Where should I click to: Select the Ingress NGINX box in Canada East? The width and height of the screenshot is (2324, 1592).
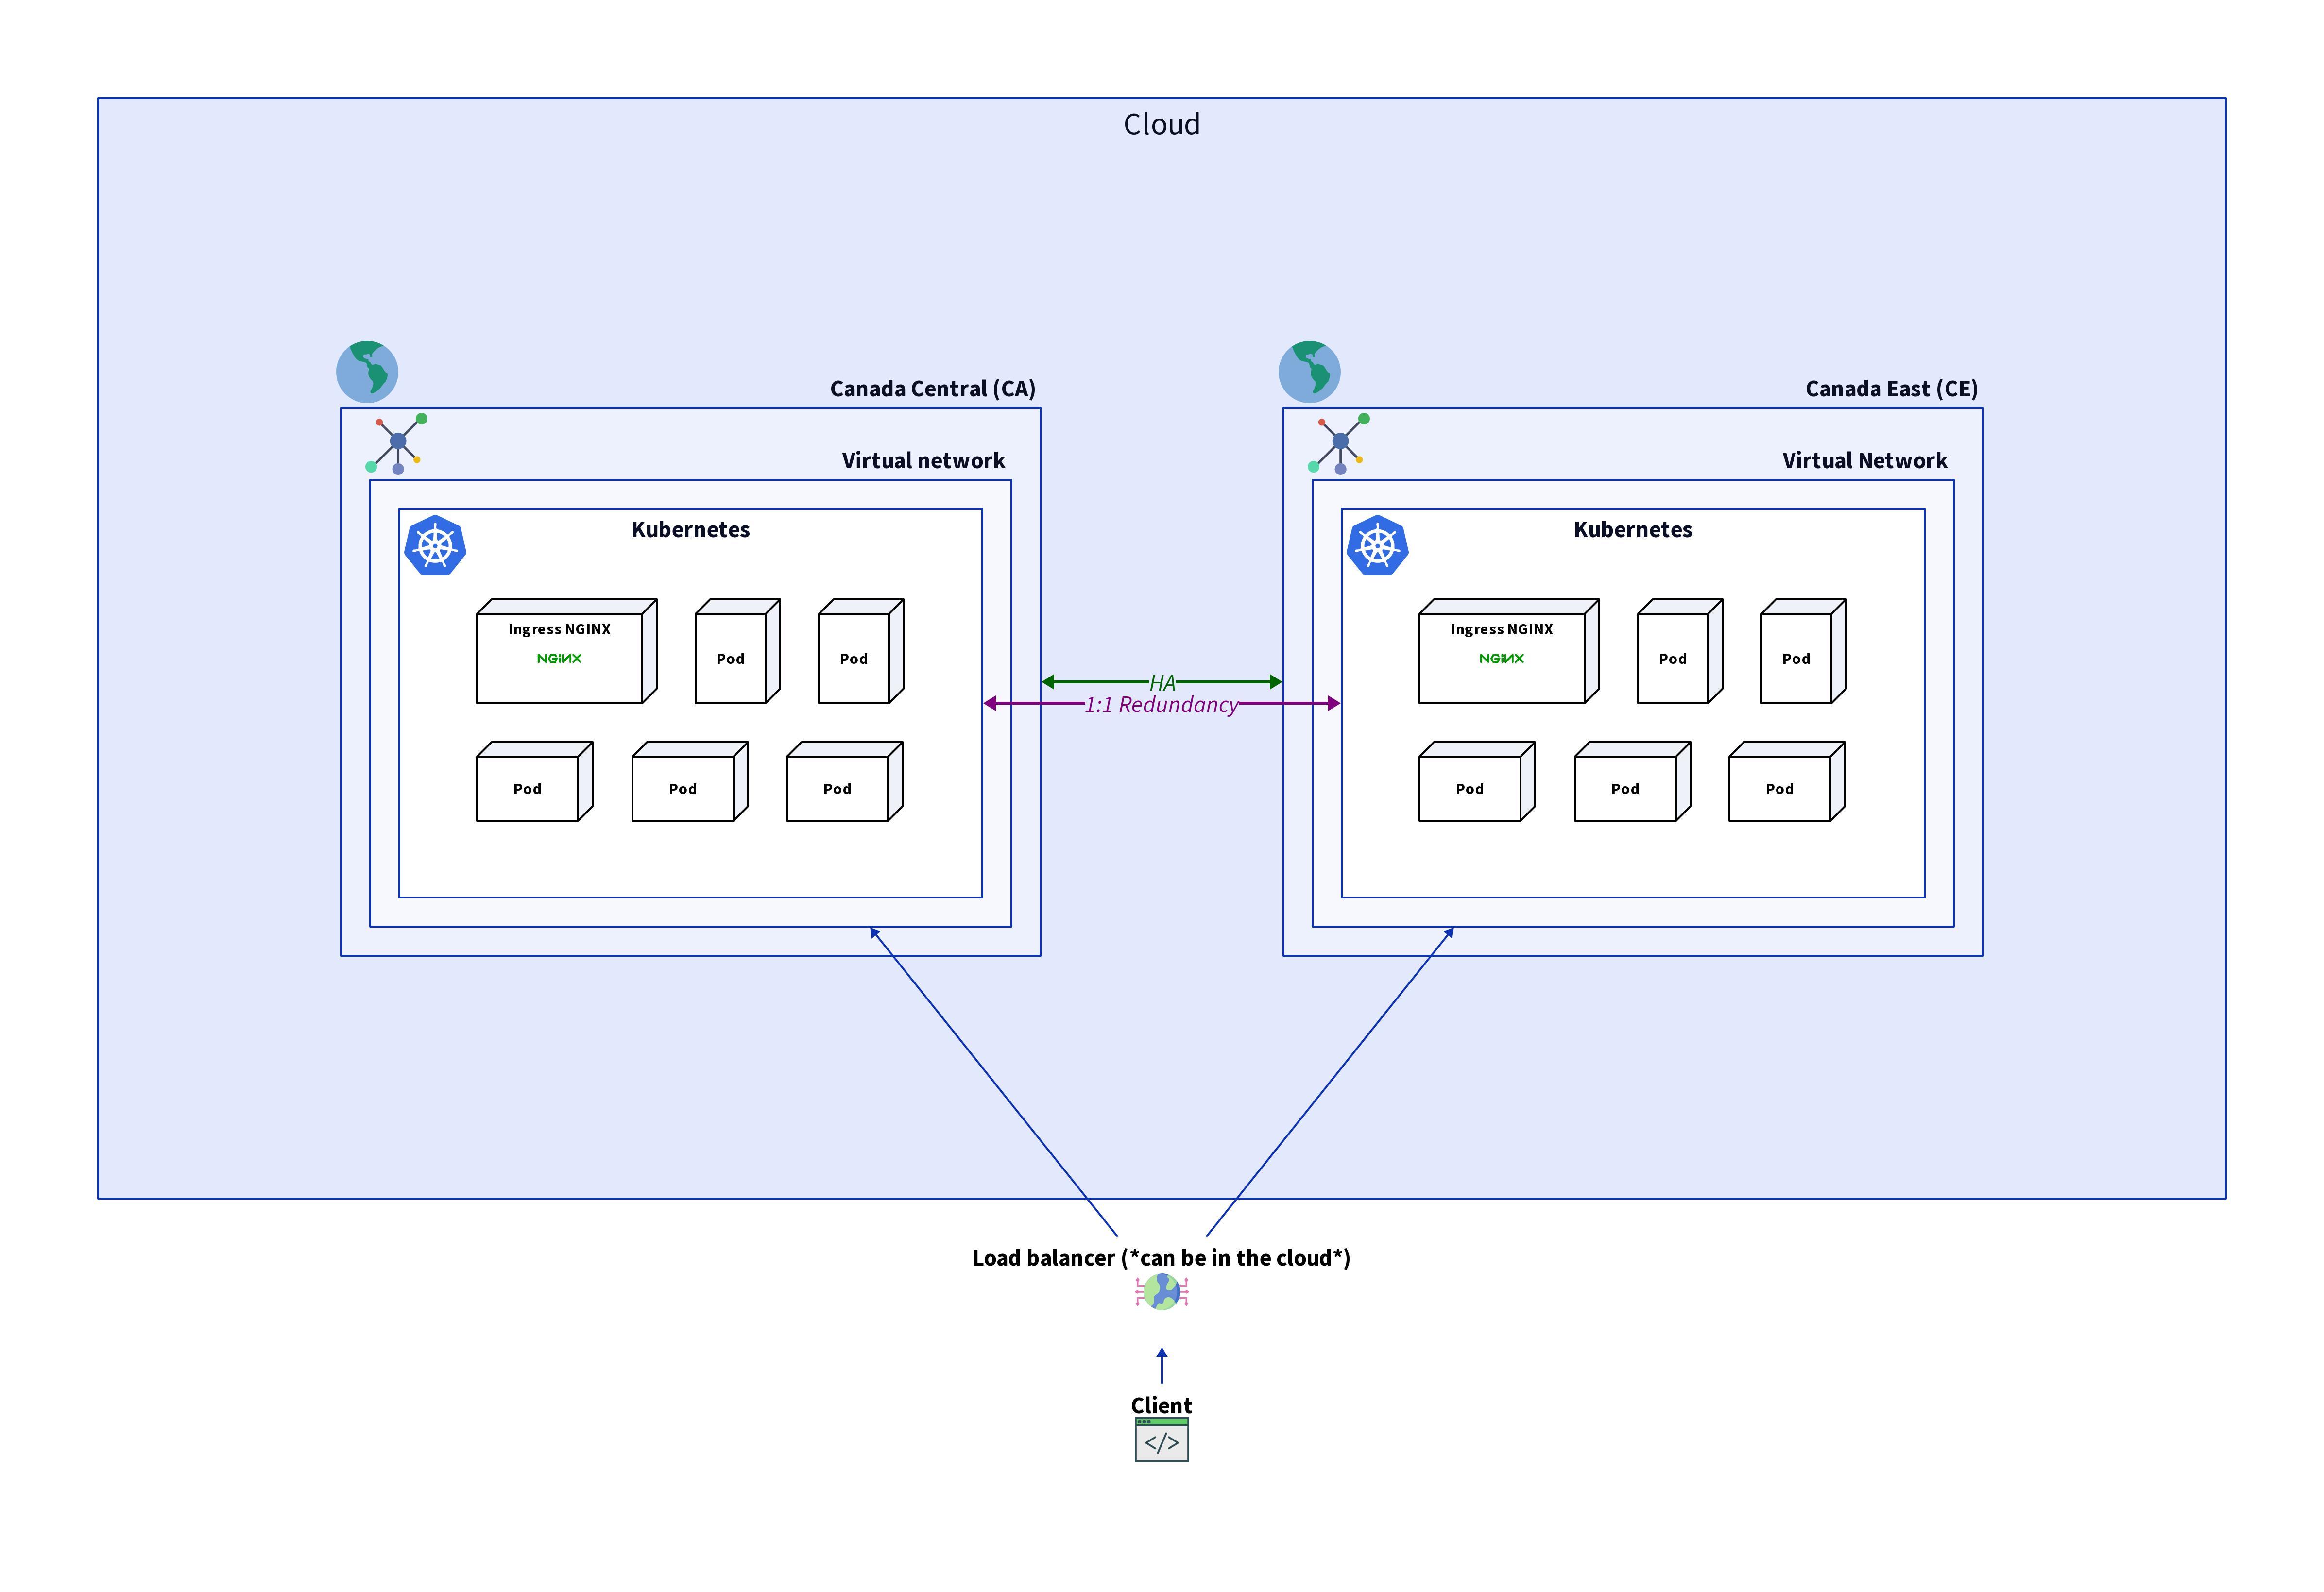(1508, 651)
